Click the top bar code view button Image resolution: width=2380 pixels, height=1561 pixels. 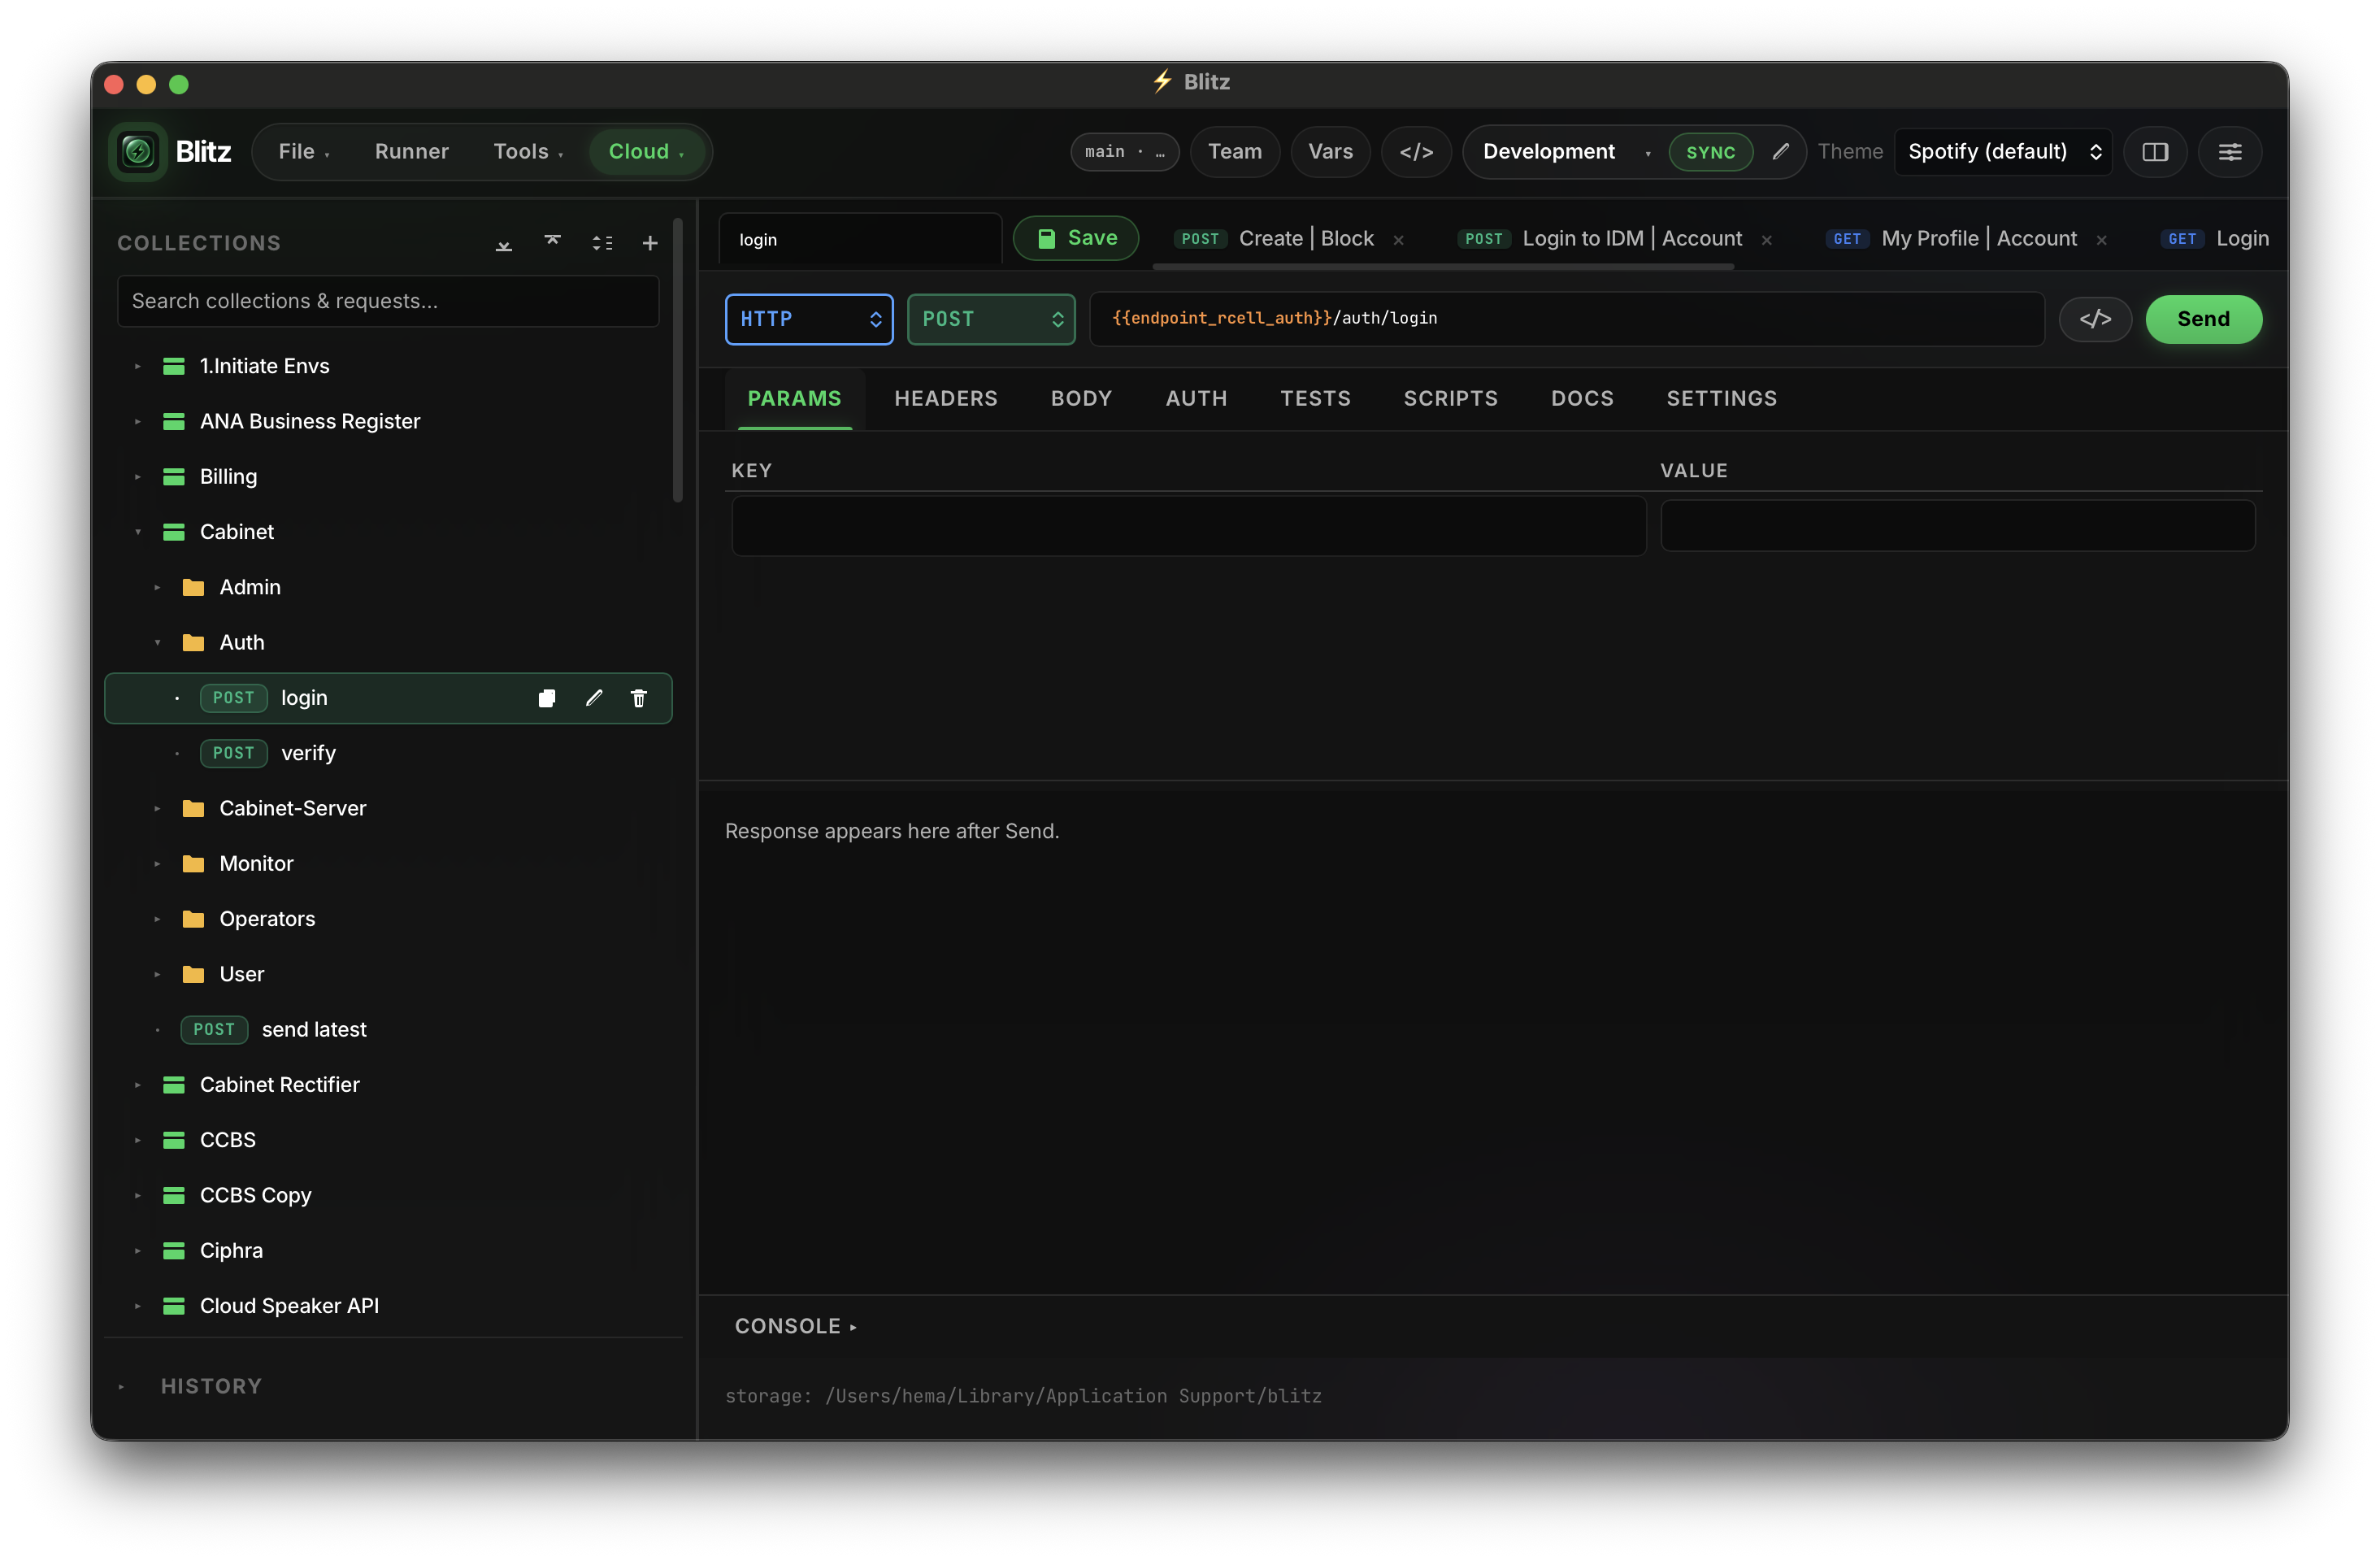(x=1416, y=152)
